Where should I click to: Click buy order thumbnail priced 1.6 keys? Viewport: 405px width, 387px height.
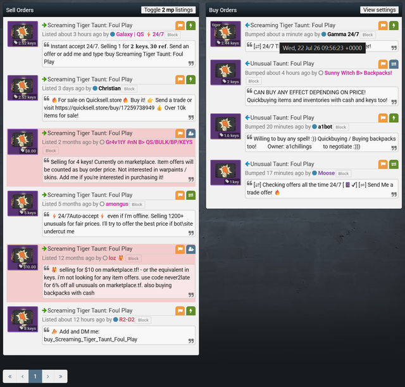coord(225,126)
